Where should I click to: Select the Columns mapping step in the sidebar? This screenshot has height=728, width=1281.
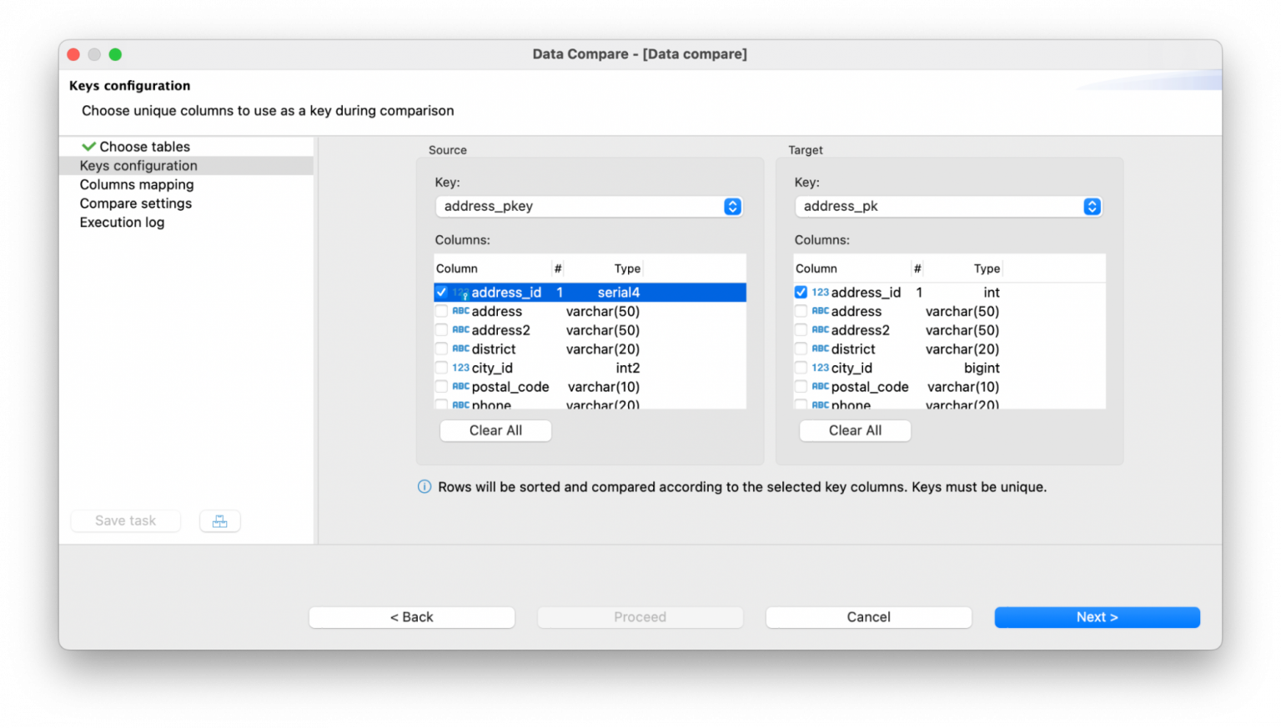pyautogui.click(x=136, y=184)
